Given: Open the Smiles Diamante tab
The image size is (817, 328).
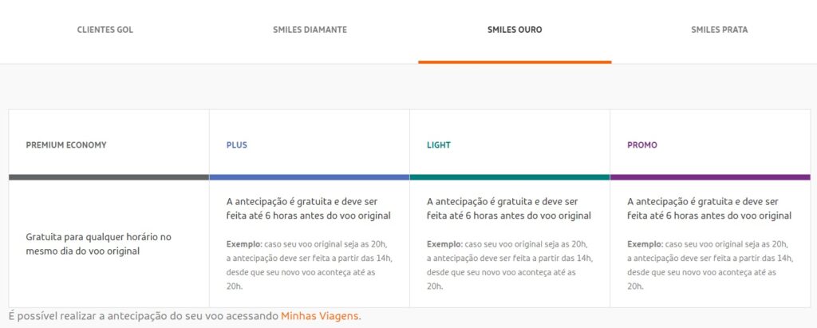Looking at the screenshot, I should click(310, 30).
